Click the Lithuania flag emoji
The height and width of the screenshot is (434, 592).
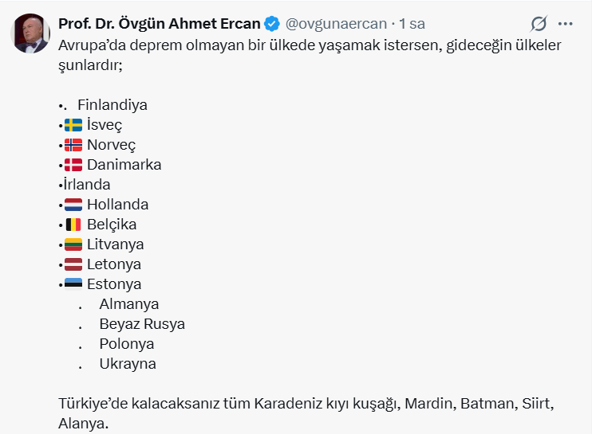(73, 244)
